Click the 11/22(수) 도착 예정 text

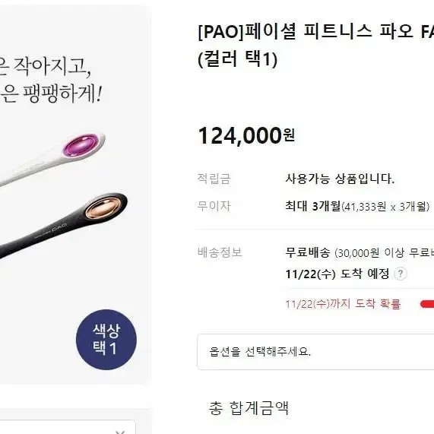tap(337, 274)
